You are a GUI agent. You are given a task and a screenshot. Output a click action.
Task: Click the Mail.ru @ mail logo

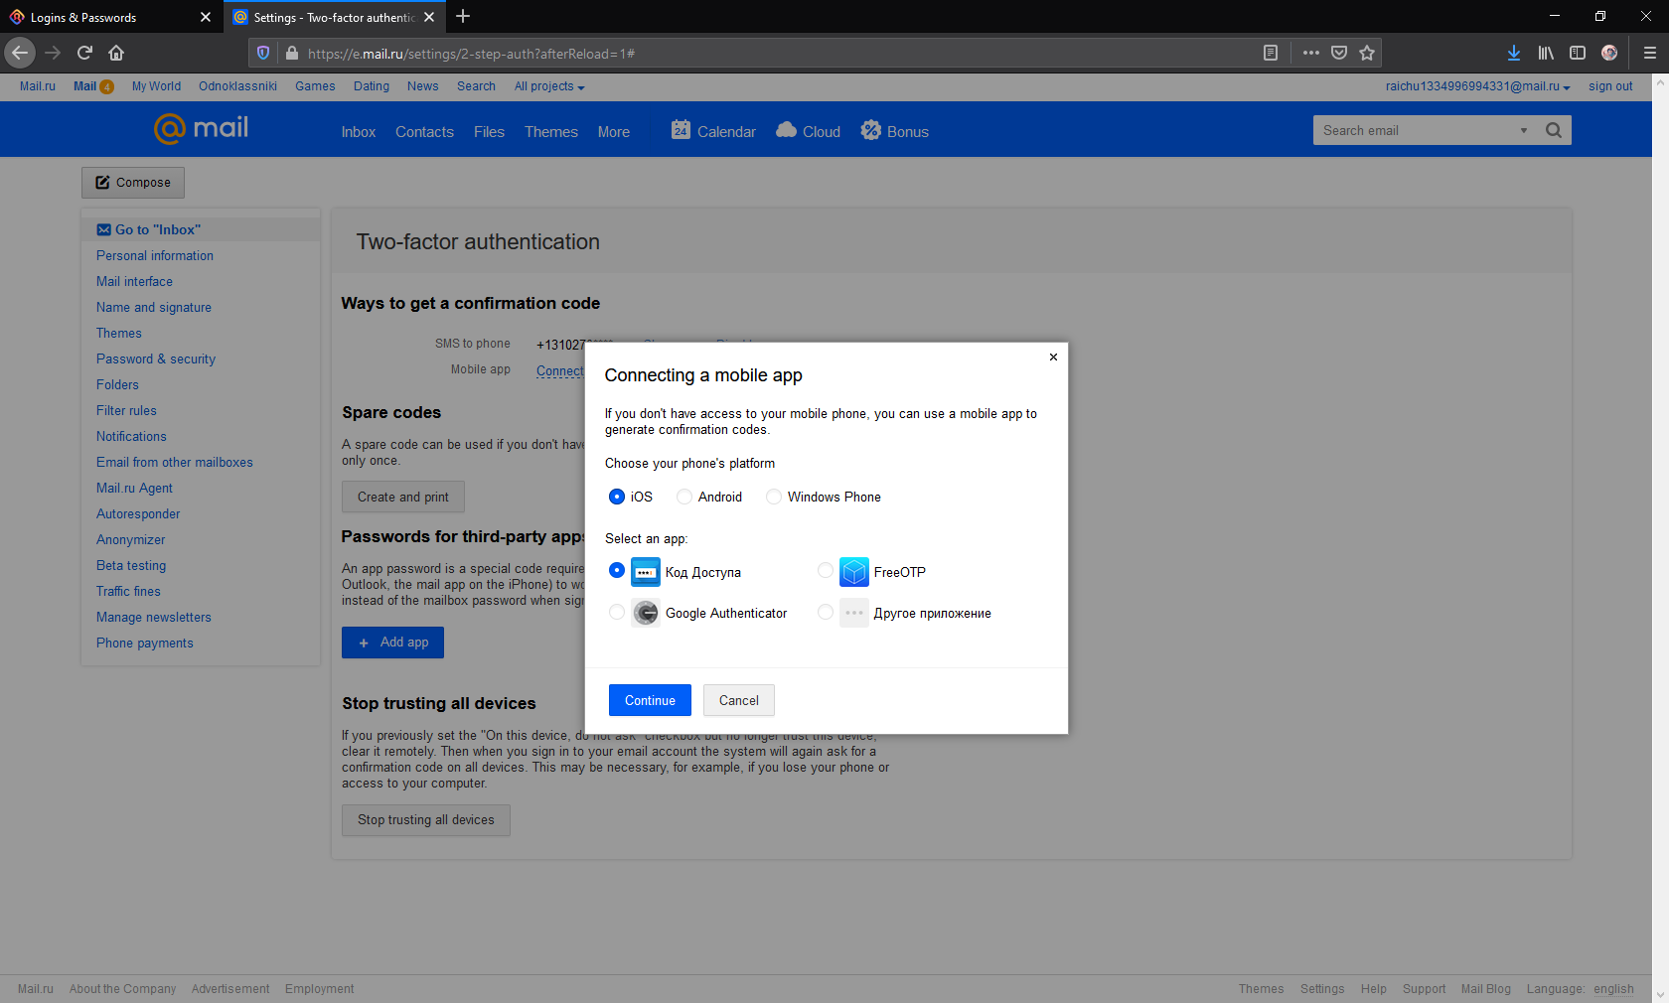[x=201, y=128]
